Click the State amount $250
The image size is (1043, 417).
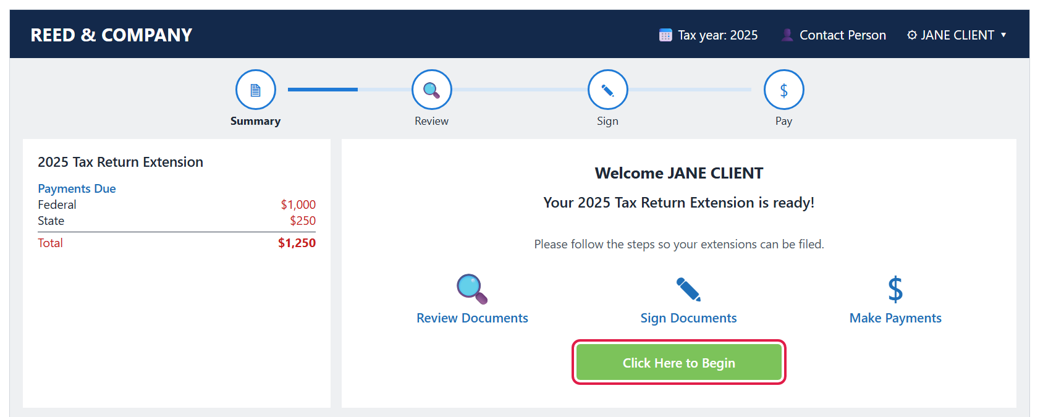pyautogui.click(x=303, y=221)
